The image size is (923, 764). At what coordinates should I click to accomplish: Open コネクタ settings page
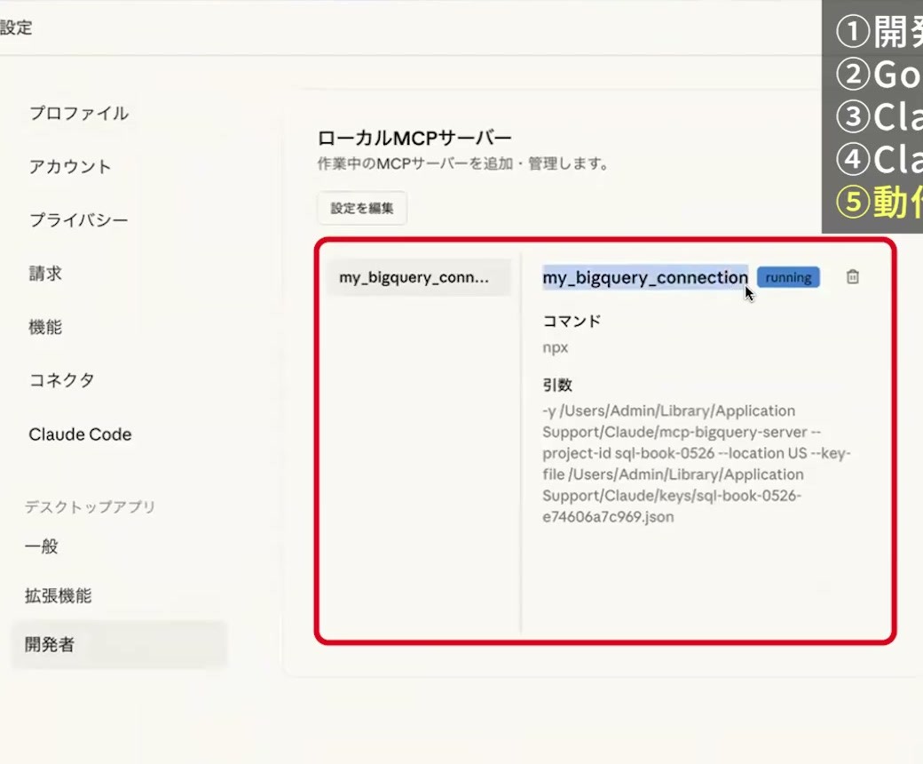pyautogui.click(x=62, y=380)
